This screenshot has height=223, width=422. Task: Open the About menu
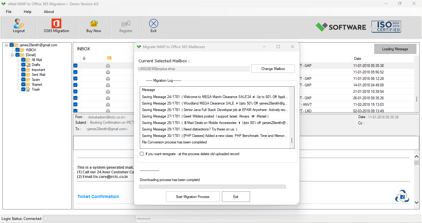tap(49, 12)
